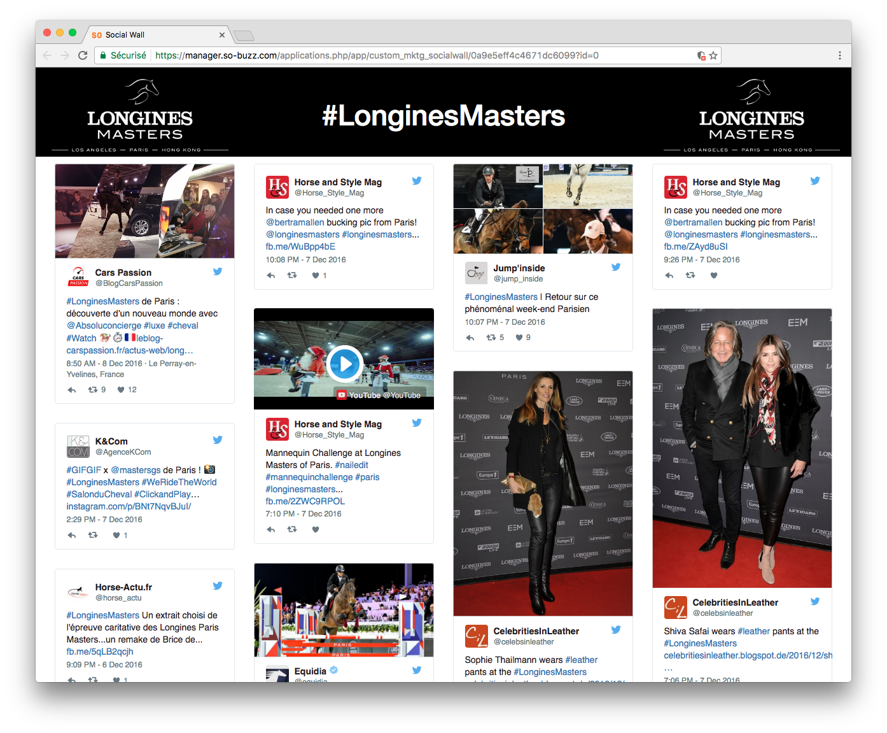Like the 10:08 PM Horse and Style tweet

pyautogui.click(x=316, y=276)
